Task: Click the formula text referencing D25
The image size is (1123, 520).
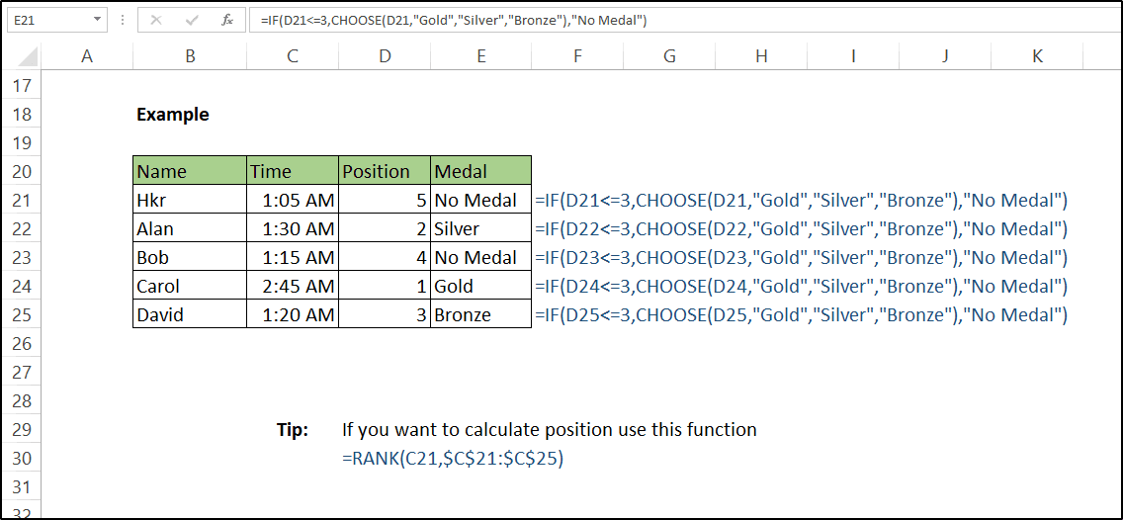Action: [801, 315]
